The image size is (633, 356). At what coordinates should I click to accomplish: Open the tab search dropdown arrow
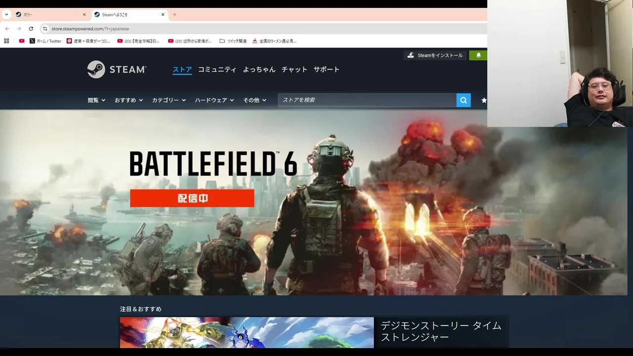(x=6, y=14)
